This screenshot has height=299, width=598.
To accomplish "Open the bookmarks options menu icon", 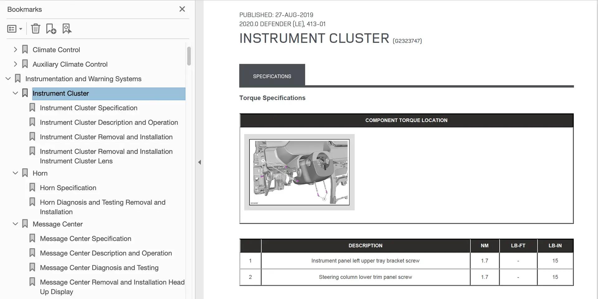I will [x=14, y=29].
